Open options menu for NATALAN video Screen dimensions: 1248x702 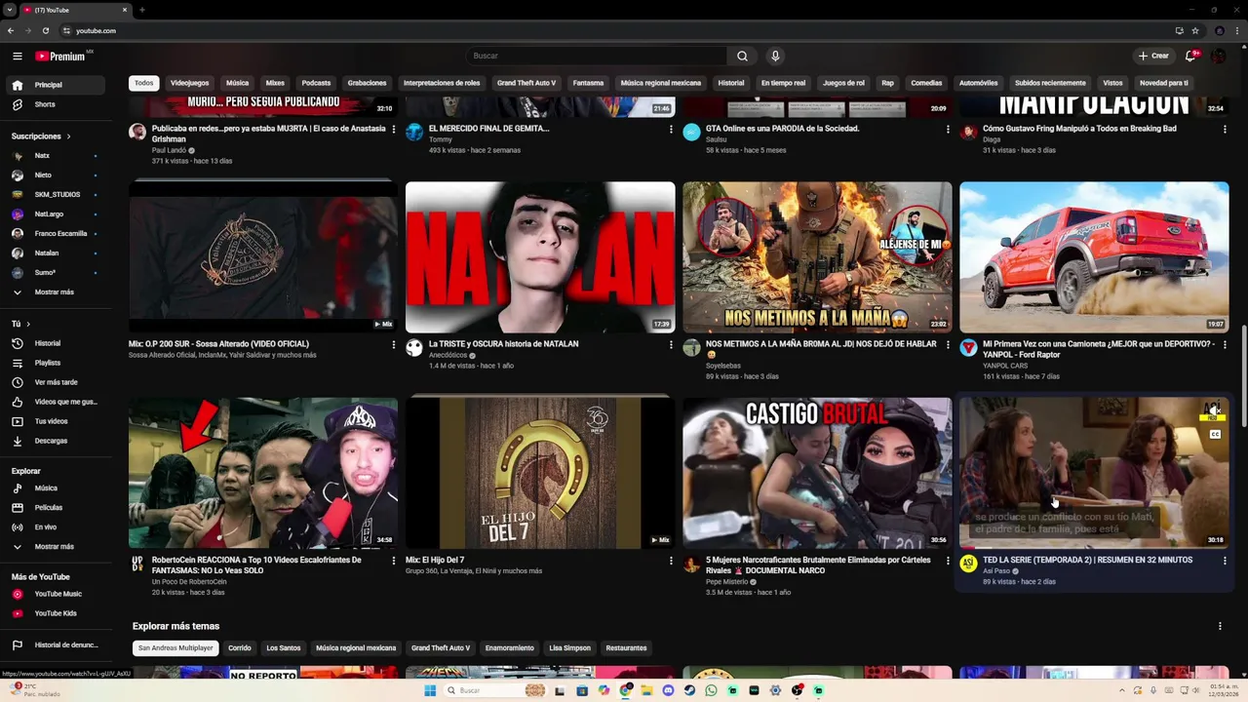(x=671, y=344)
